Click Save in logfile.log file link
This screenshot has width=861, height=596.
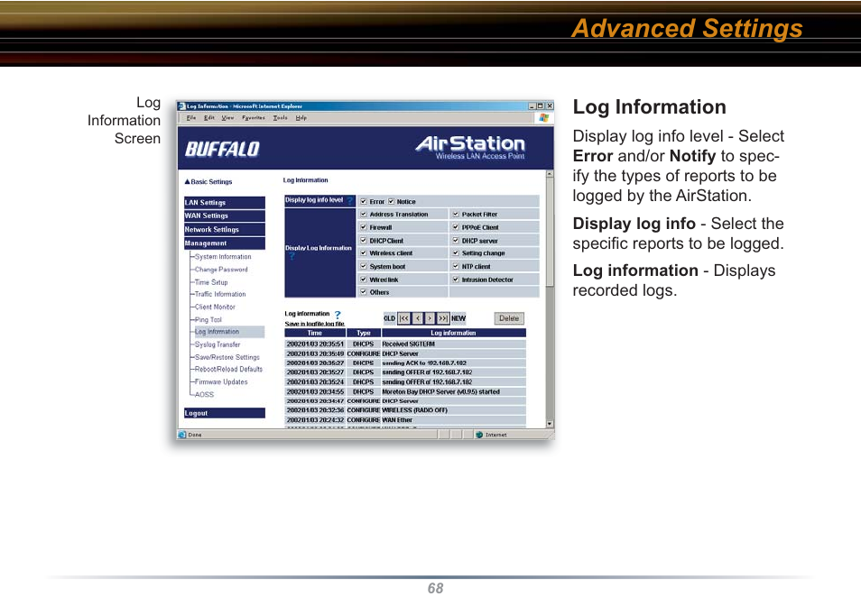tap(315, 324)
